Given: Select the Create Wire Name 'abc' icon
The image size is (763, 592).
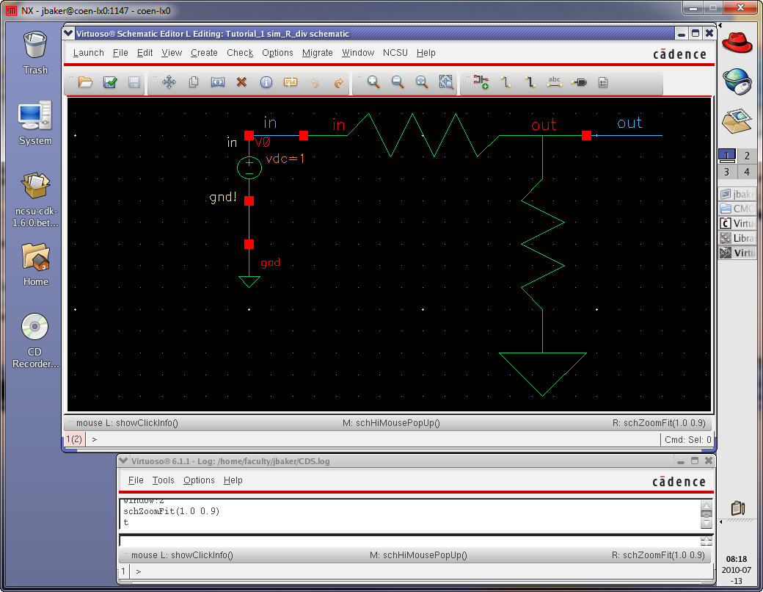Looking at the screenshot, I should click(555, 82).
